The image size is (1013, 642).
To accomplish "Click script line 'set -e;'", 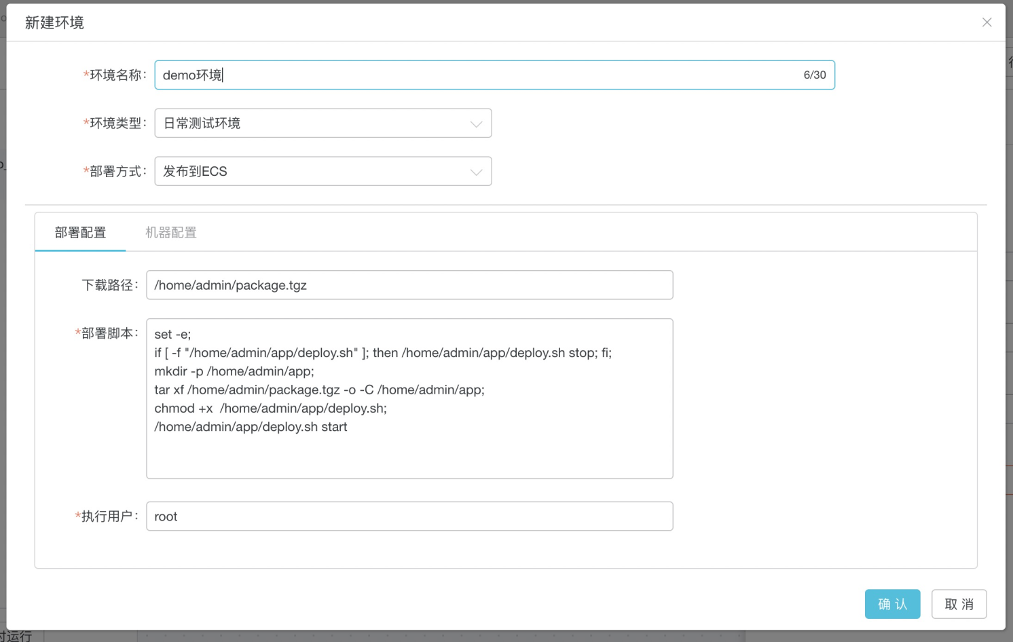I will [x=172, y=334].
